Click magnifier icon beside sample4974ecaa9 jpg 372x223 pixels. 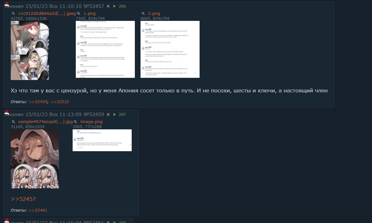click(x=14, y=122)
